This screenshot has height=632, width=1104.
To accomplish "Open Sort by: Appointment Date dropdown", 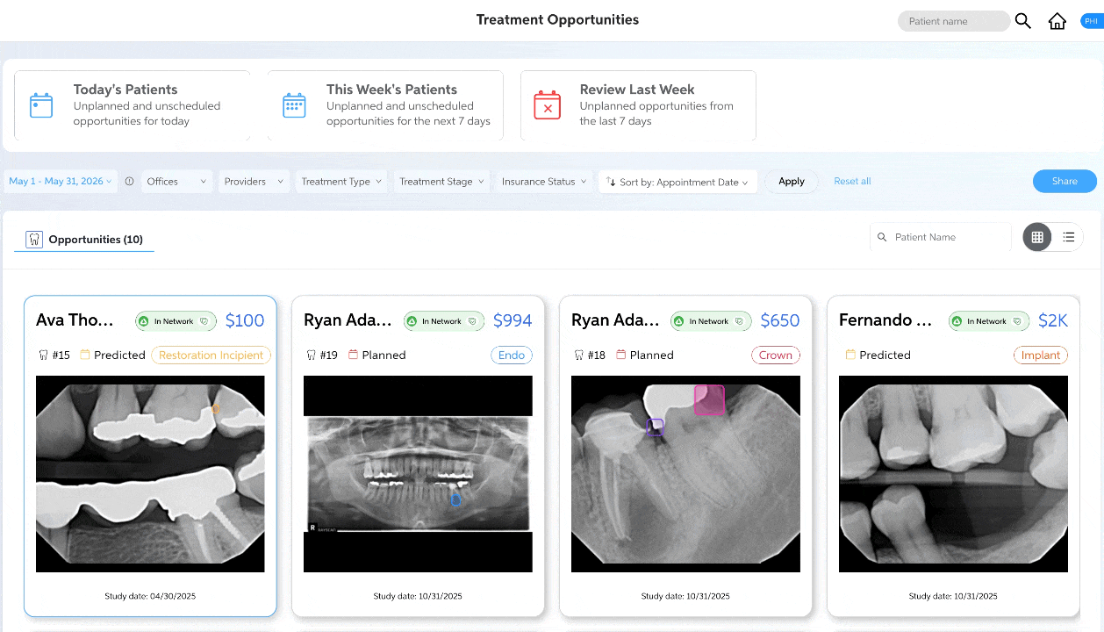I will (677, 182).
